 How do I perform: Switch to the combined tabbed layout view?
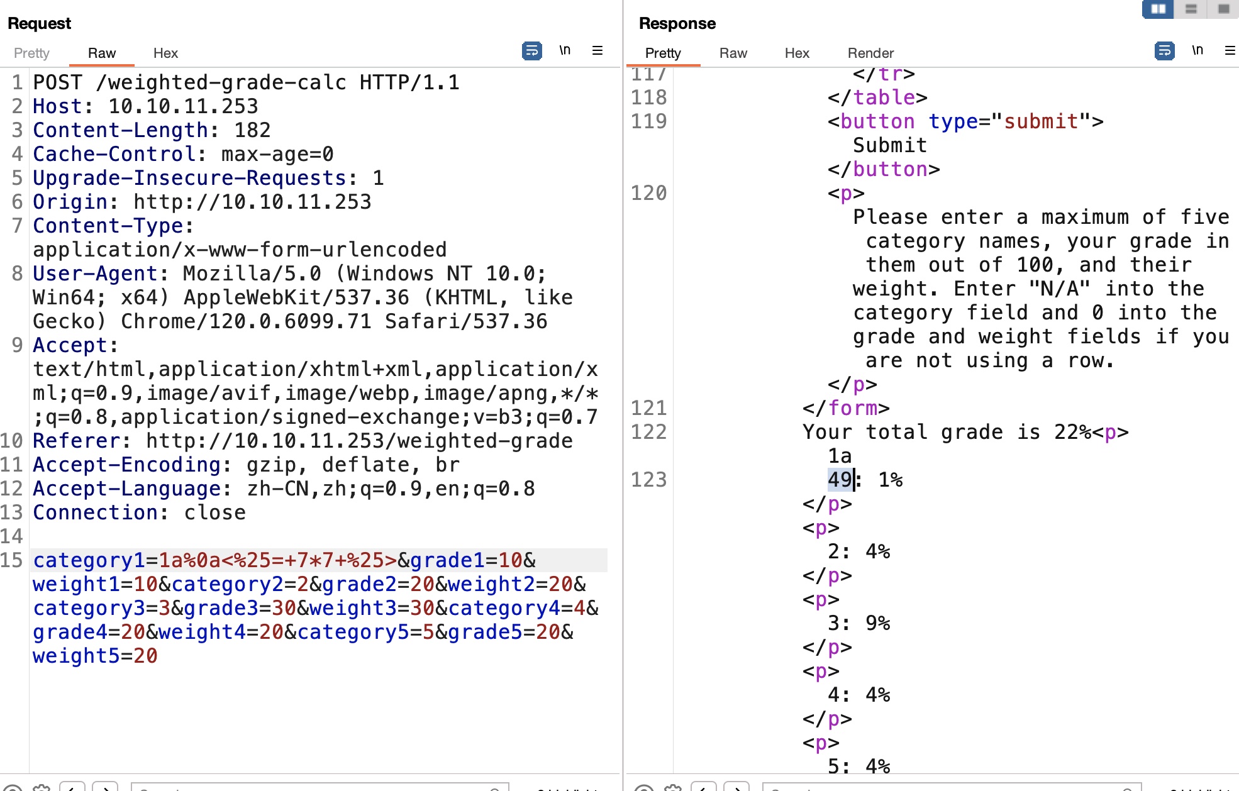(1223, 9)
